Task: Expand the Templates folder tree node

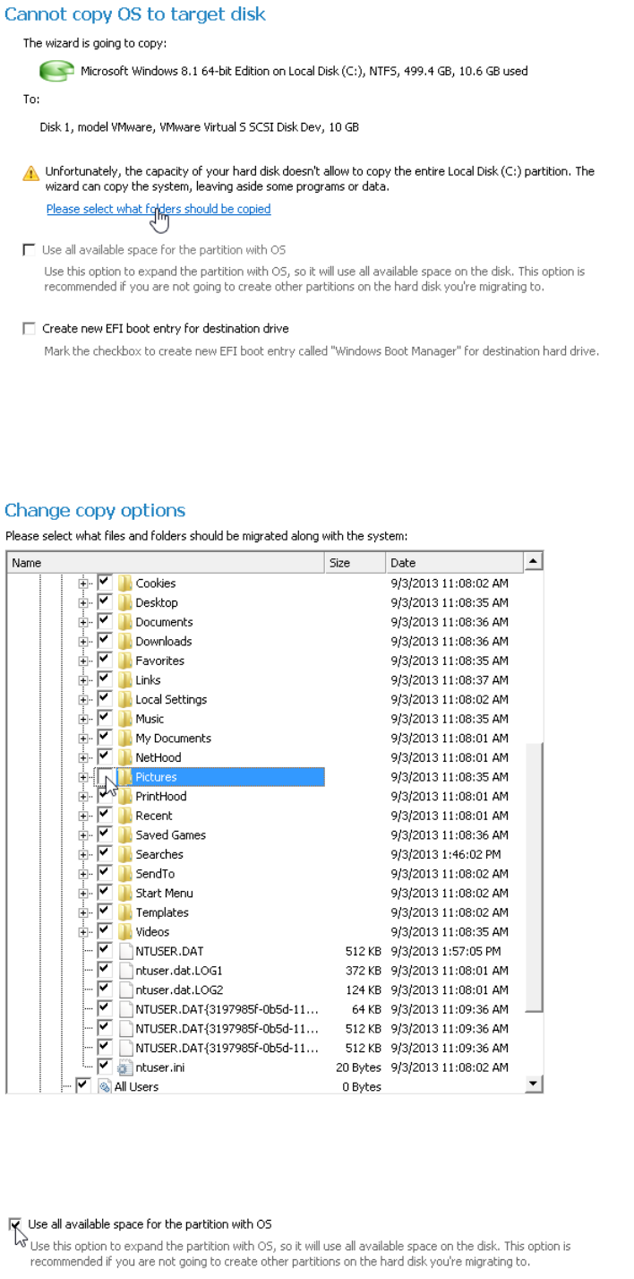Action: click(x=83, y=912)
